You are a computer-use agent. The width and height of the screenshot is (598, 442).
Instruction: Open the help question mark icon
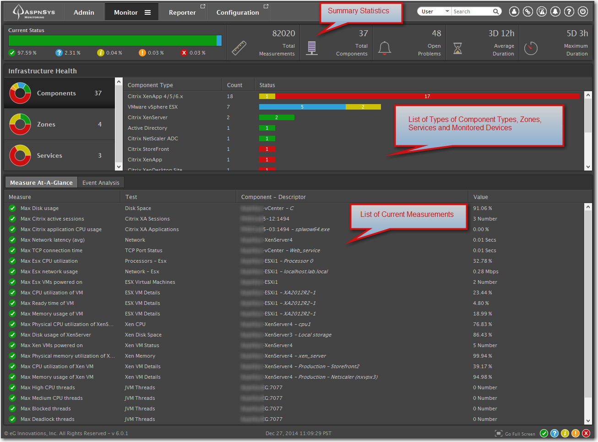click(x=569, y=11)
